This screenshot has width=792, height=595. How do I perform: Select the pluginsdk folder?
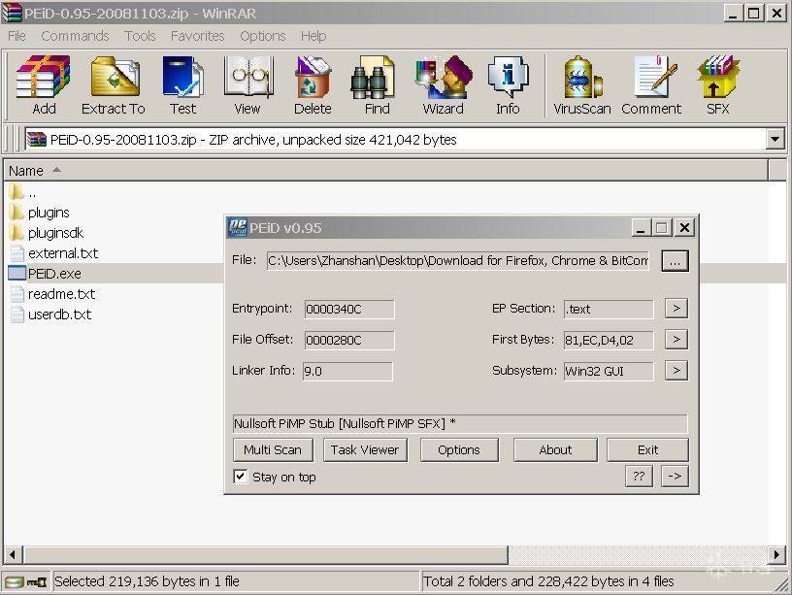47,233
